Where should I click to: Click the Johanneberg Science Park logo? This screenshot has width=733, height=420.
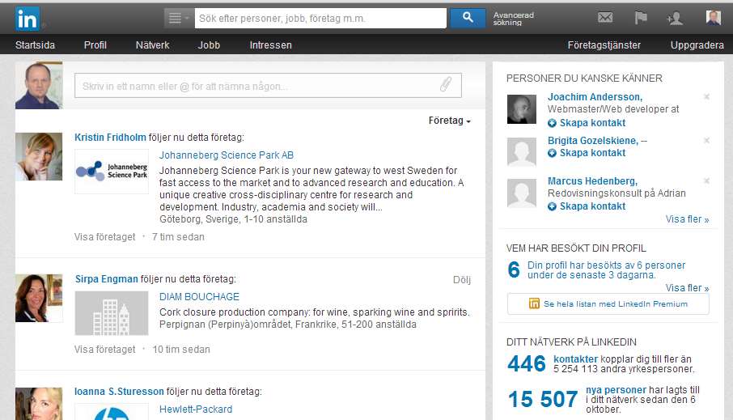pos(112,172)
